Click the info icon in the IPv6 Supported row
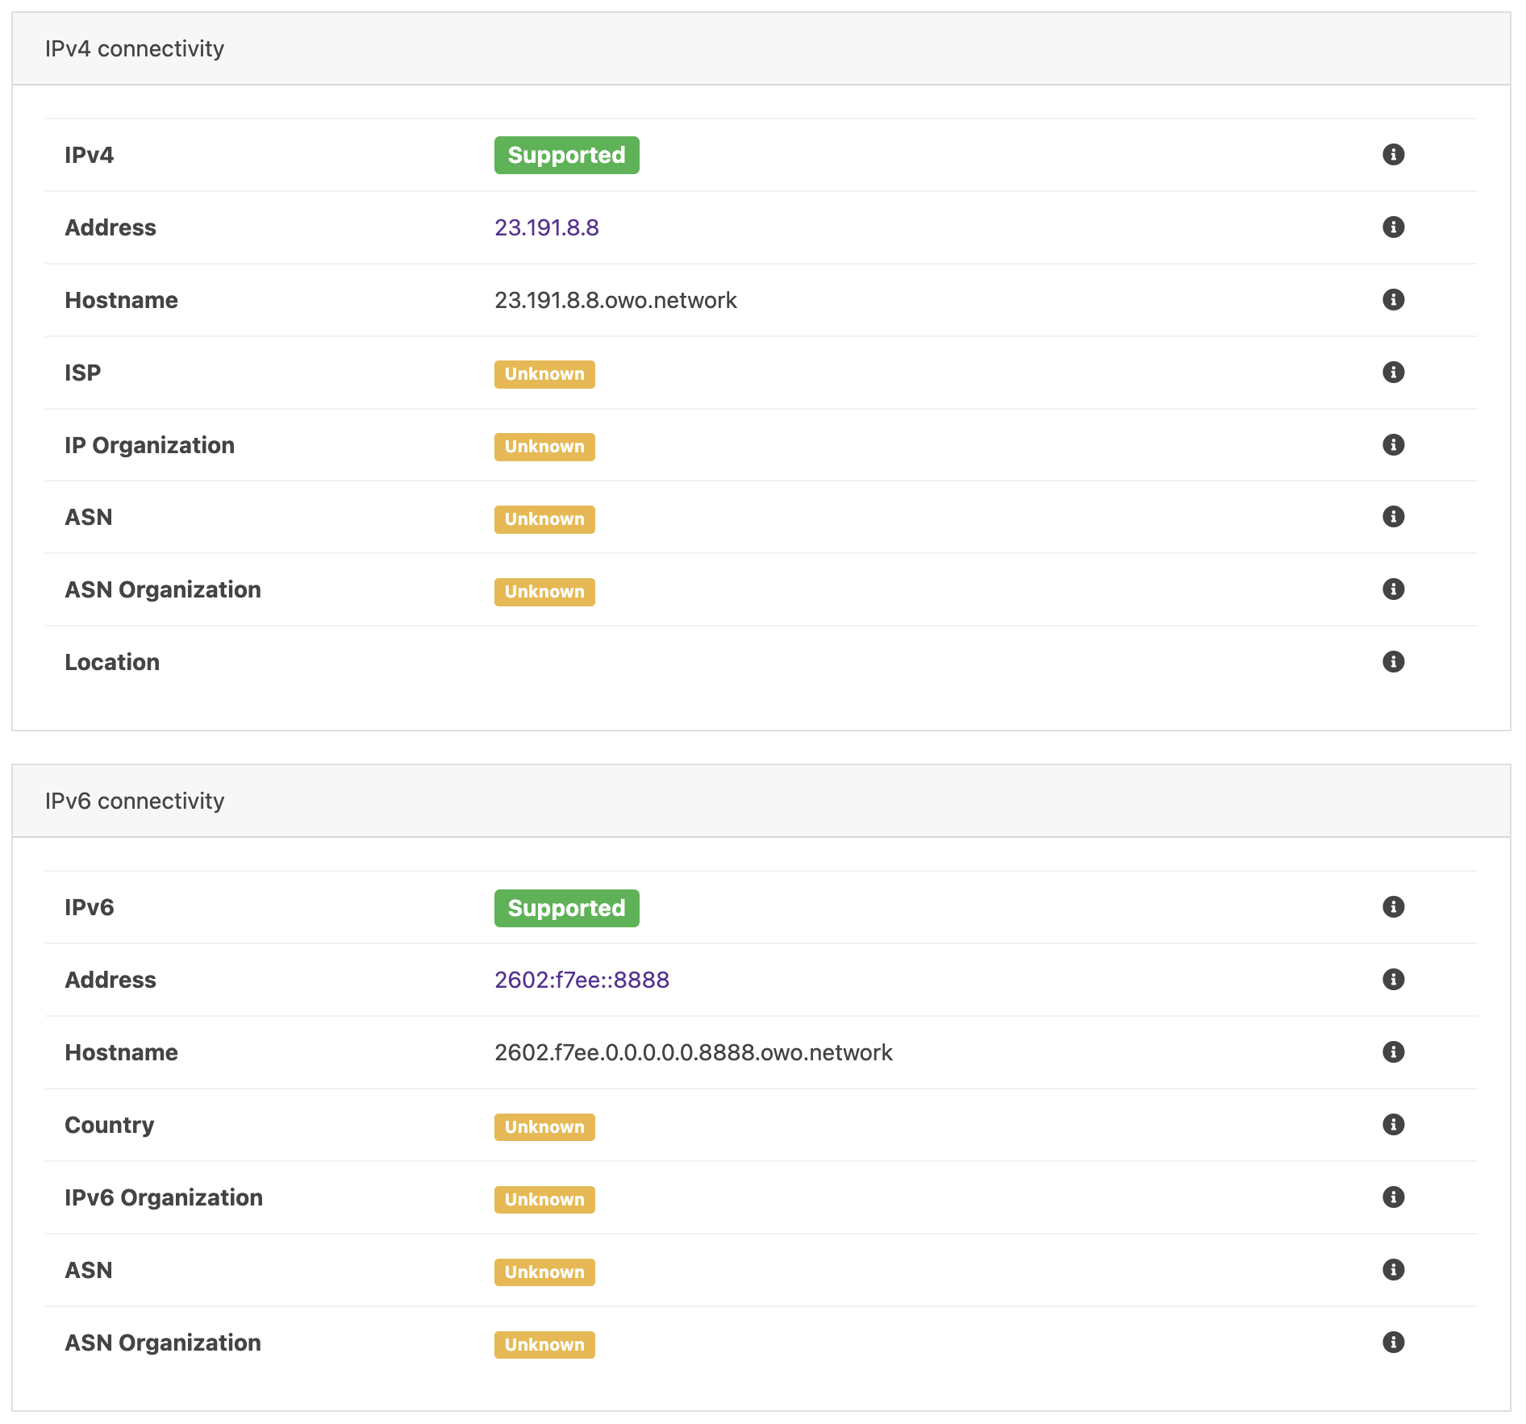This screenshot has height=1424, width=1526. (x=1393, y=906)
